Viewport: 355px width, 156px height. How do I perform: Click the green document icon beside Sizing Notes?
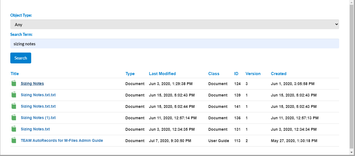(14, 83)
